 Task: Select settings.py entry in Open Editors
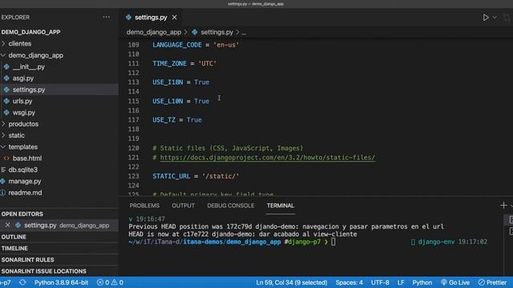pyautogui.click(x=67, y=226)
